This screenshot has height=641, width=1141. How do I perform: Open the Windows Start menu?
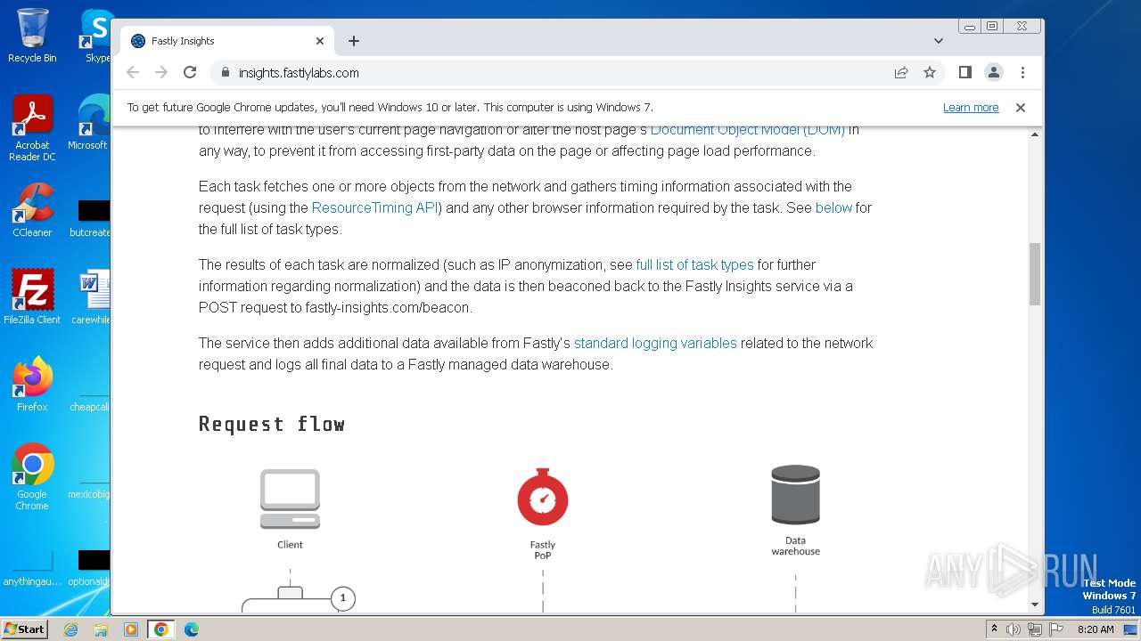click(25, 629)
